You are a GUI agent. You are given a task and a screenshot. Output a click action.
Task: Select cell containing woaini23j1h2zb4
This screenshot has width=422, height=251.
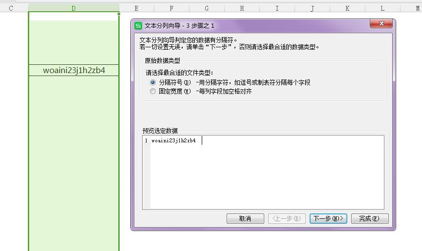click(74, 70)
